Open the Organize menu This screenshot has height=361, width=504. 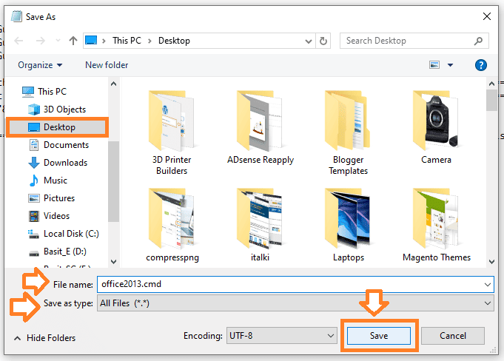[40, 65]
